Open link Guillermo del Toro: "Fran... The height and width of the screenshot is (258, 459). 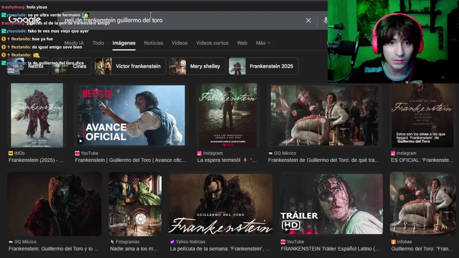point(422,249)
